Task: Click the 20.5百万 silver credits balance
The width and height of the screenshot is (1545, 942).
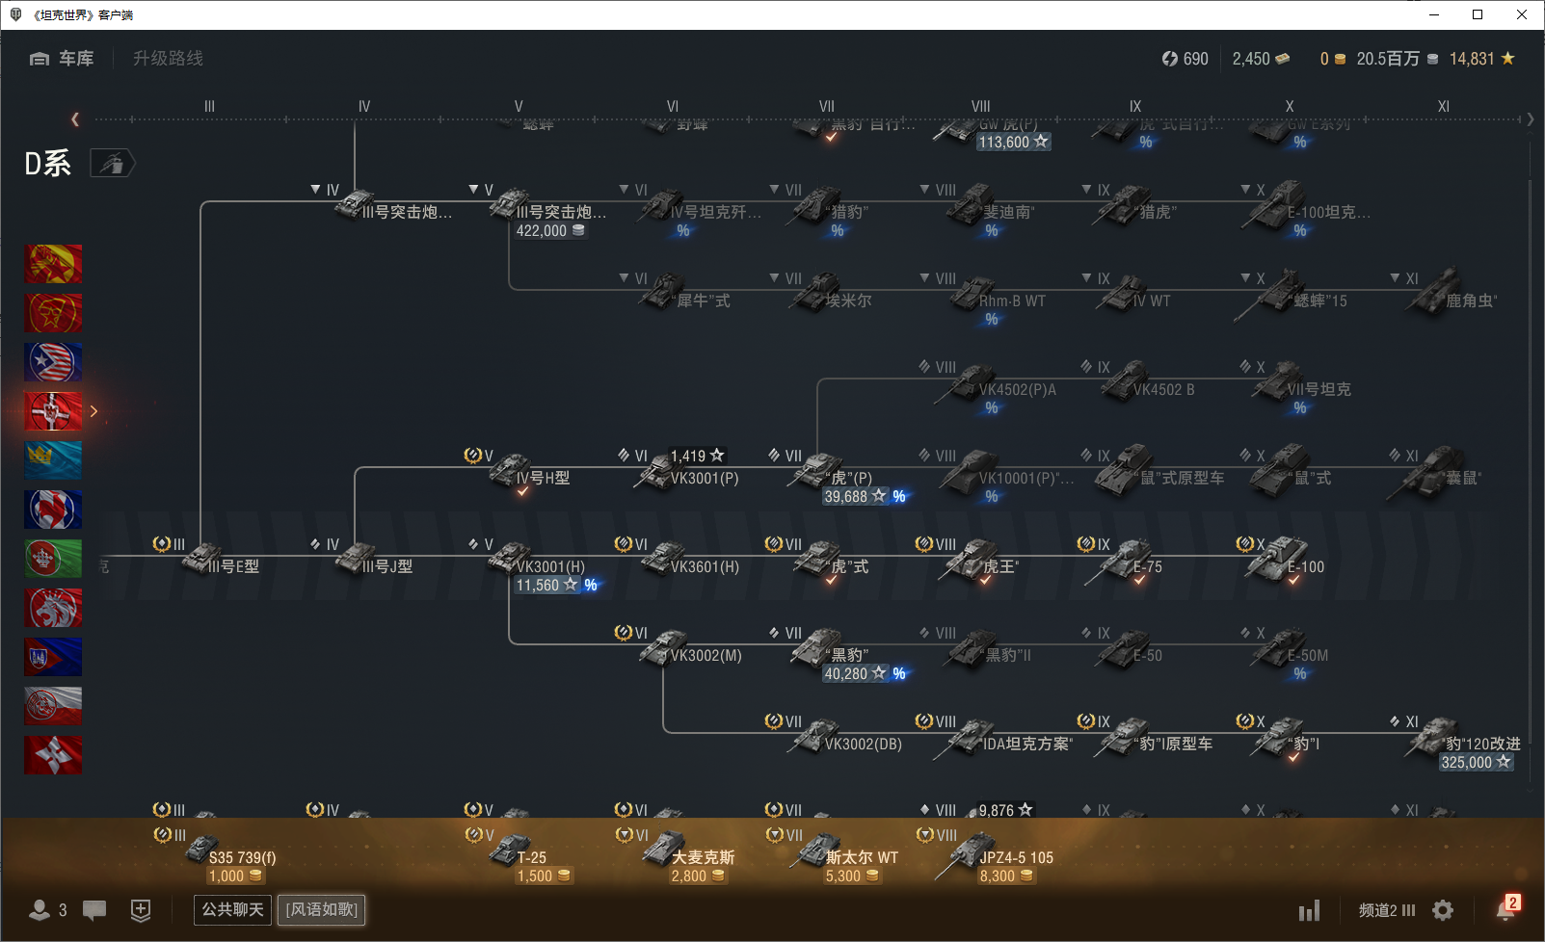Action: [x=1398, y=59]
